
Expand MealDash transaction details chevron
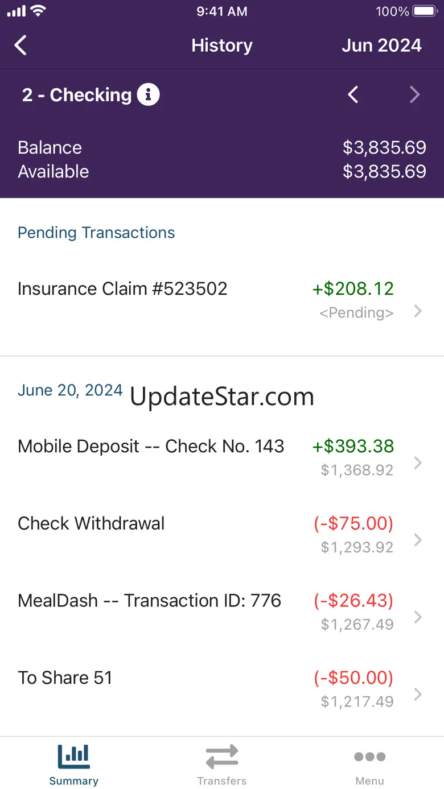[418, 617]
